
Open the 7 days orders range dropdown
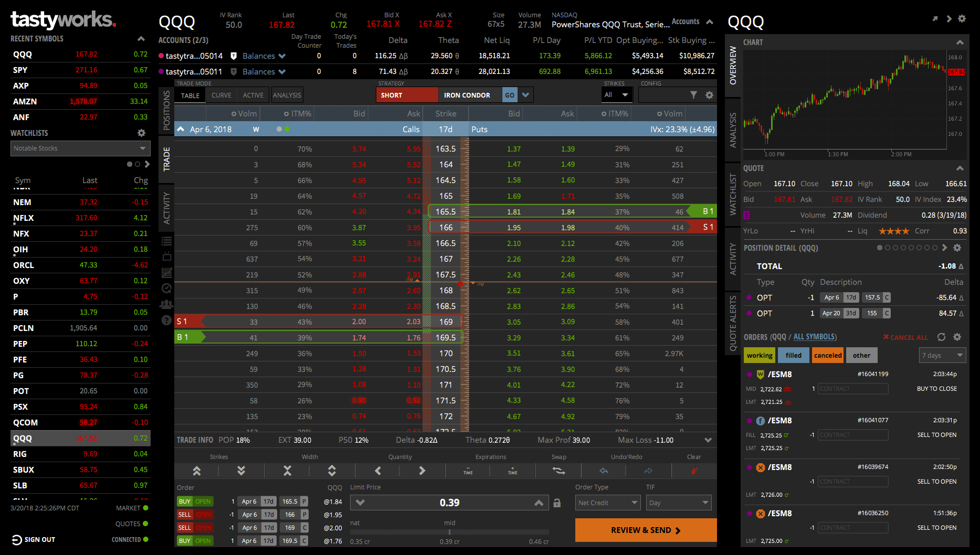pos(943,355)
